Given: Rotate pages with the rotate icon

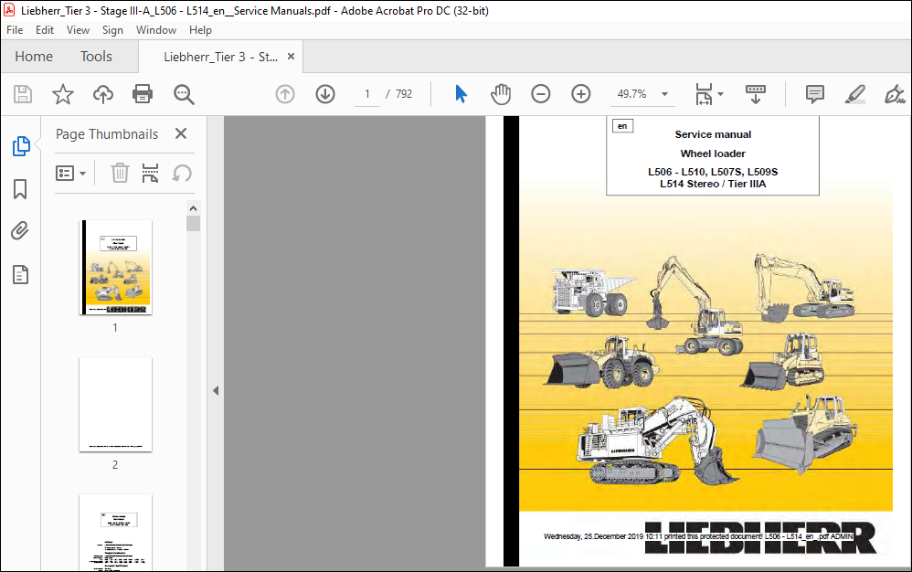Looking at the screenshot, I should [182, 174].
